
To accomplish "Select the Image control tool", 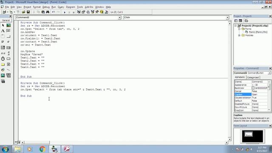I will (x=3, y=75).
